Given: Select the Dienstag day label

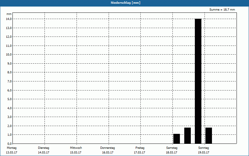Looking at the screenshot, I should click(44, 148).
